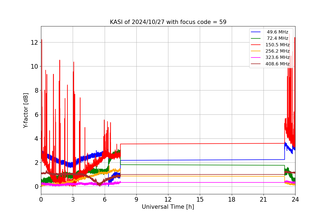Click the flat red 150.5 MHz line segment
This screenshot has width=328, height=218.
click(202, 144)
